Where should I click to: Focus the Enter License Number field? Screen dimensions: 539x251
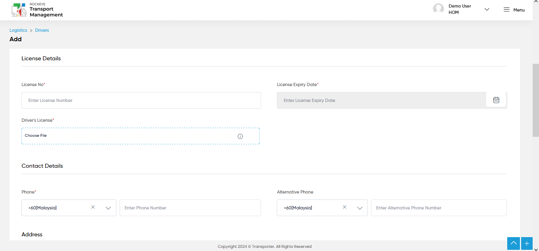coord(141,100)
